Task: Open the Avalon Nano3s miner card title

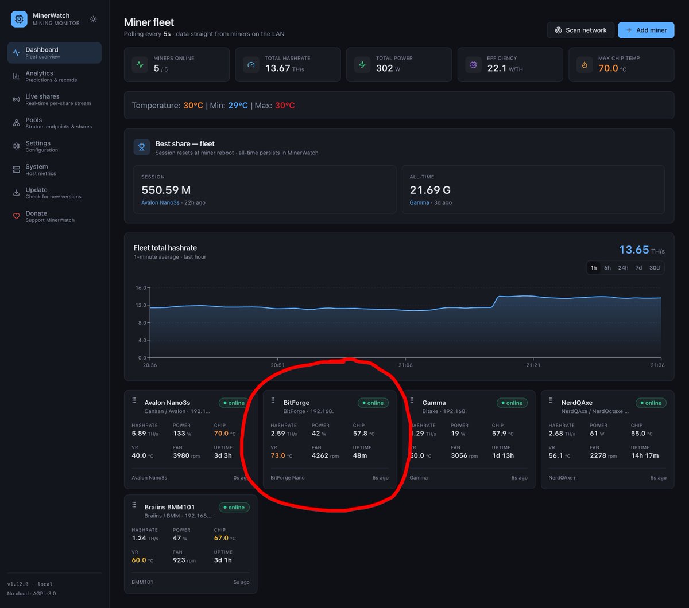Action: (x=167, y=403)
